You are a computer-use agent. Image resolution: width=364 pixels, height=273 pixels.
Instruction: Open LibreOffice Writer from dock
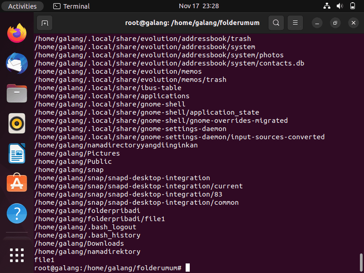17,153
